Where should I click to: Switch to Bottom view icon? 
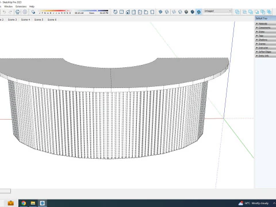tap(152, 12)
